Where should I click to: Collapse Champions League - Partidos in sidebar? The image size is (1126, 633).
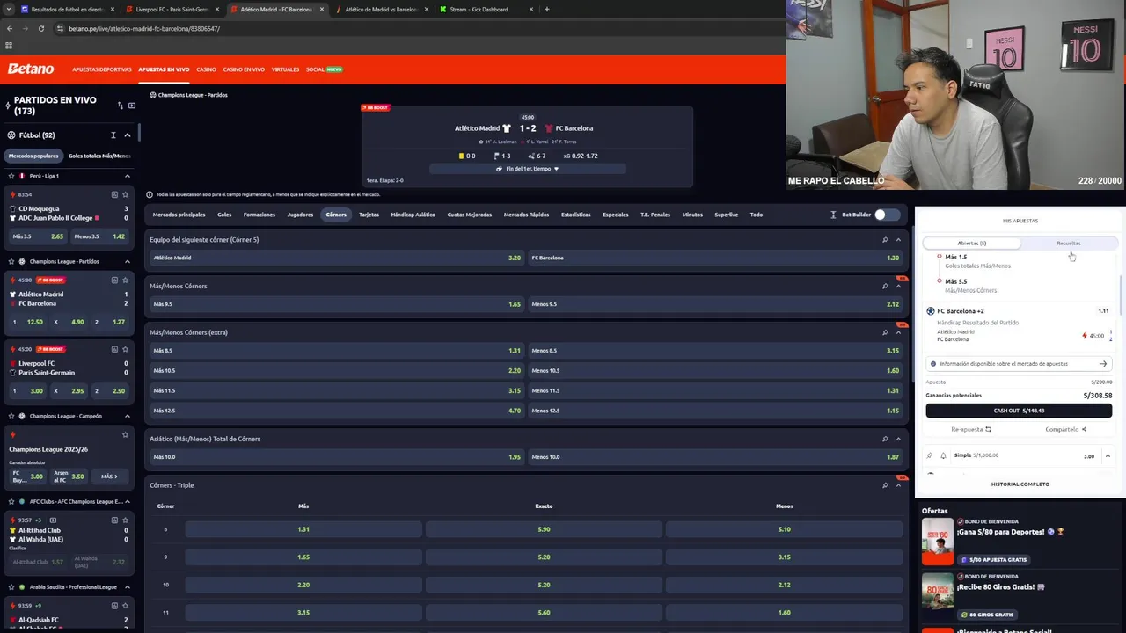[127, 261]
